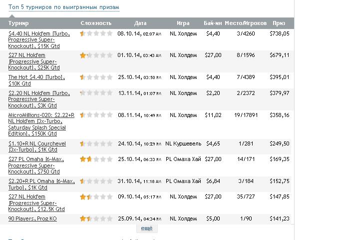Click difficulty stars for MicroMillions-020 row

(x=96, y=115)
